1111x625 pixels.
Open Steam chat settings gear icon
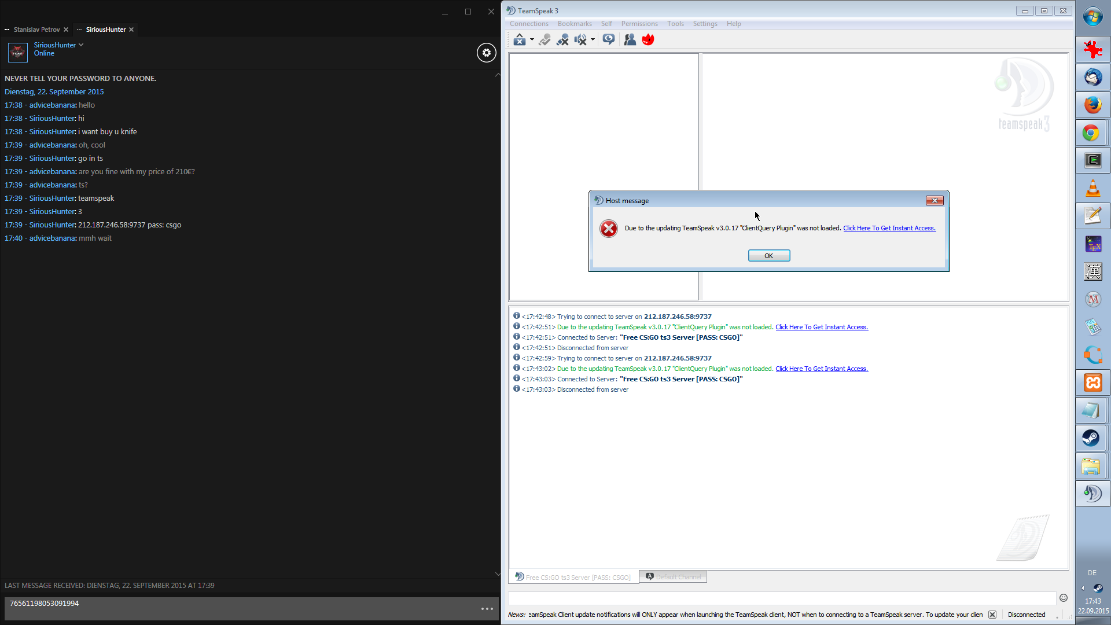pos(486,53)
